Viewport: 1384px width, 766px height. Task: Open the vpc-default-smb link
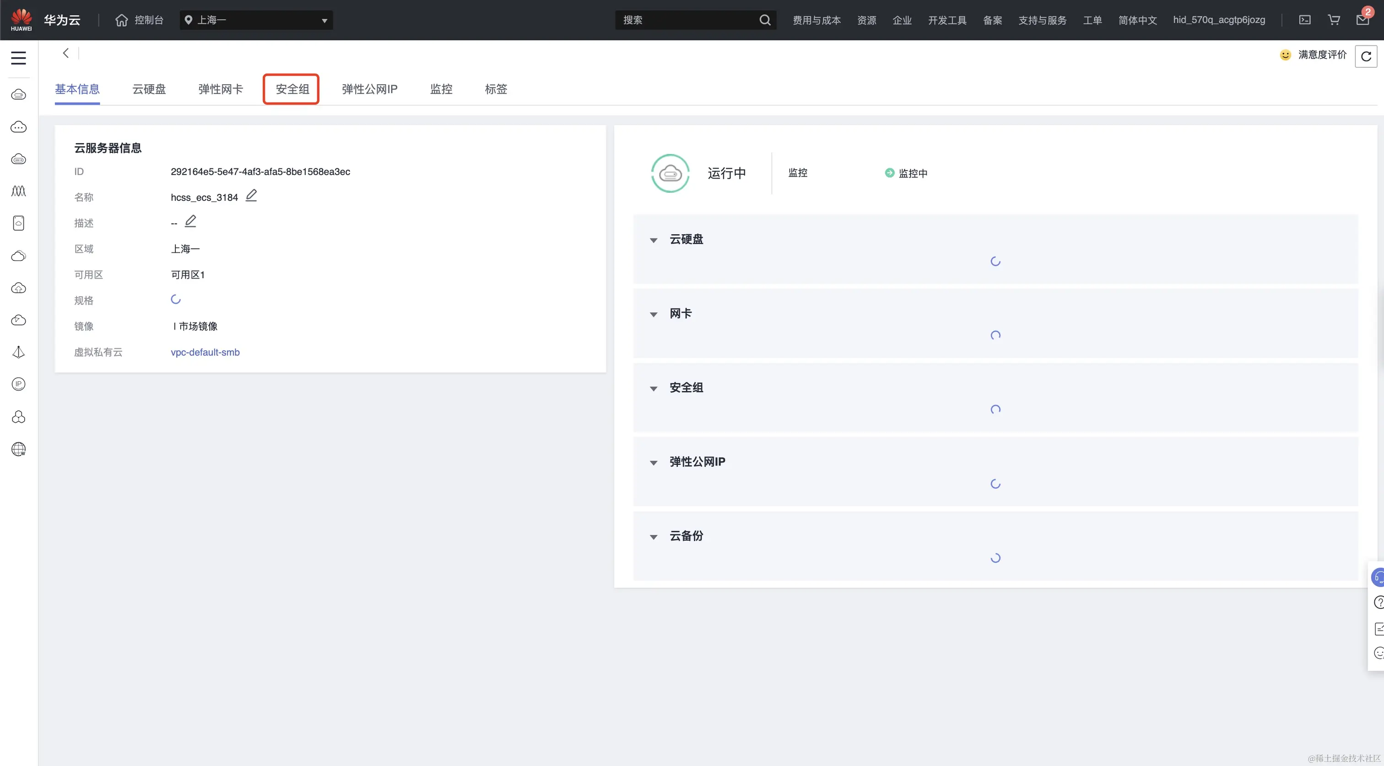pyautogui.click(x=205, y=352)
